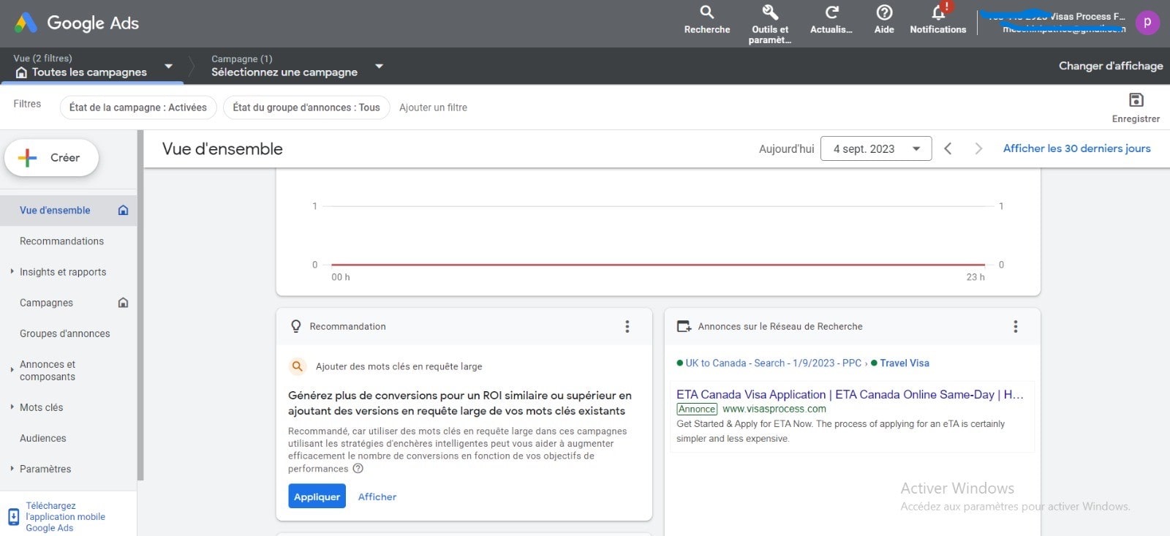Screen dimensions: 1170x536
Task: Open the 4 sept. 2023 date picker
Action: [875, 149]
